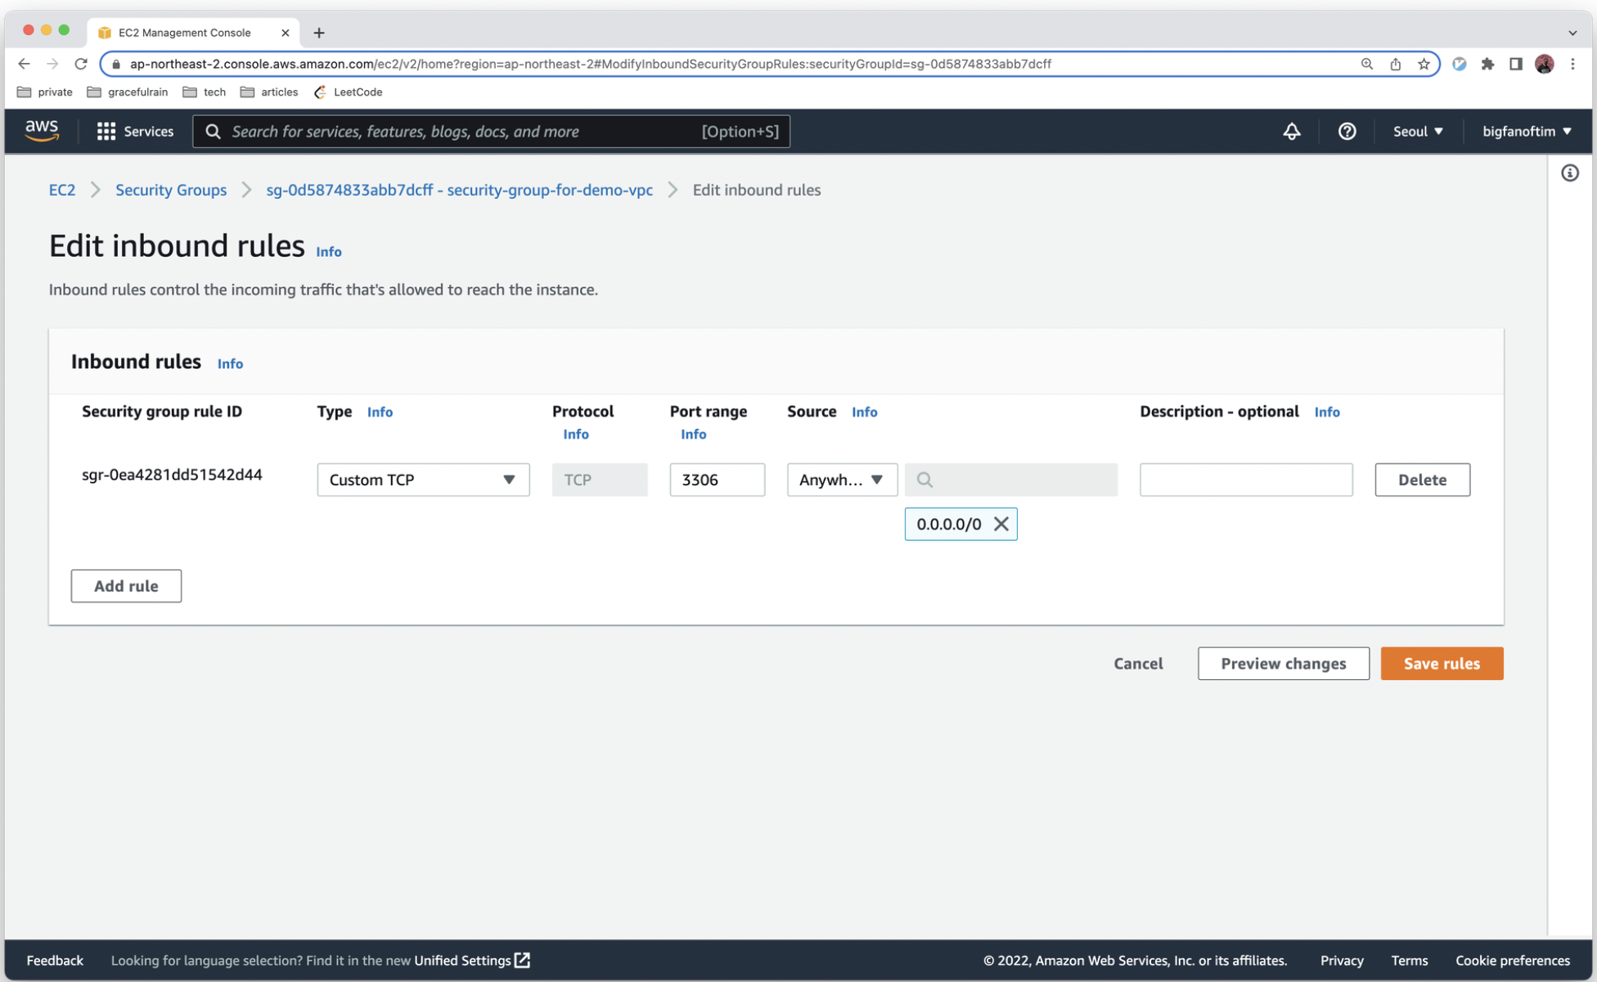1597x982 pixels.
Task: Open the AWS notifications bell
Action: pos(1291,131)
